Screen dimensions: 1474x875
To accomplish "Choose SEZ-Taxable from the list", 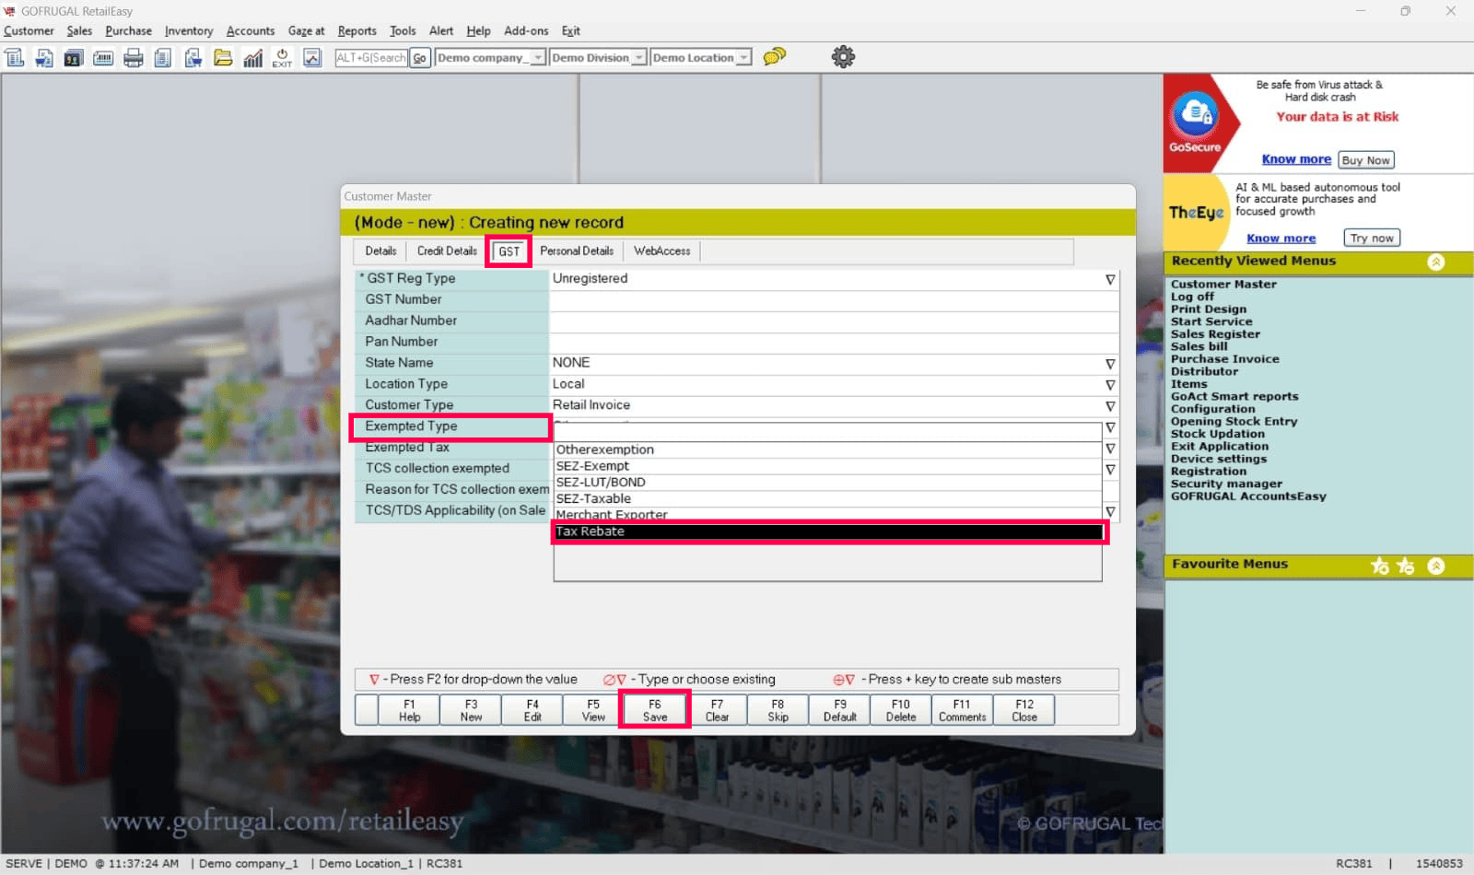I will pos(828,499).
